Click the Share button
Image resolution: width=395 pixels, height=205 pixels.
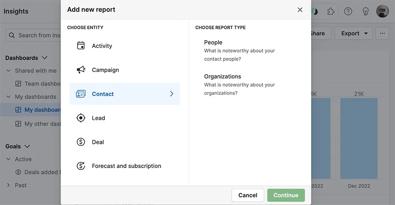pos(321,33)
